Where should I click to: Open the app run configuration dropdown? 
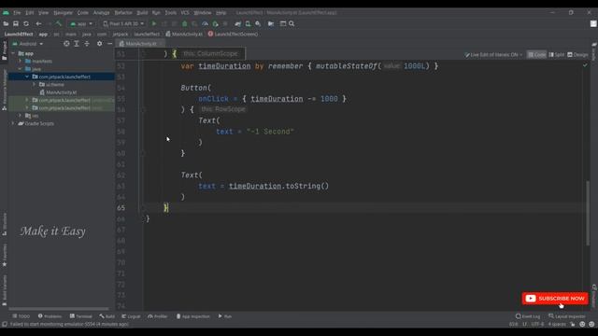(x=81, y=23)
